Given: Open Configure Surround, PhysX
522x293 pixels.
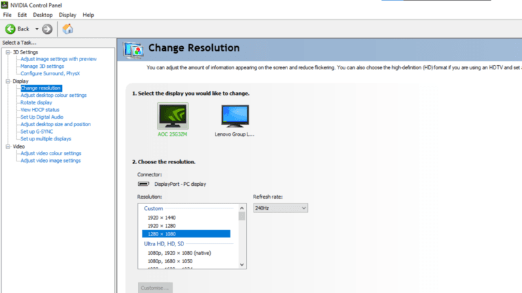Looking at the screenshot, I should 50,74.
